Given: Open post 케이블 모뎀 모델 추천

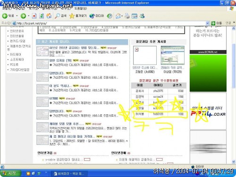Looking at the screenshot, I should coord(67,124).
